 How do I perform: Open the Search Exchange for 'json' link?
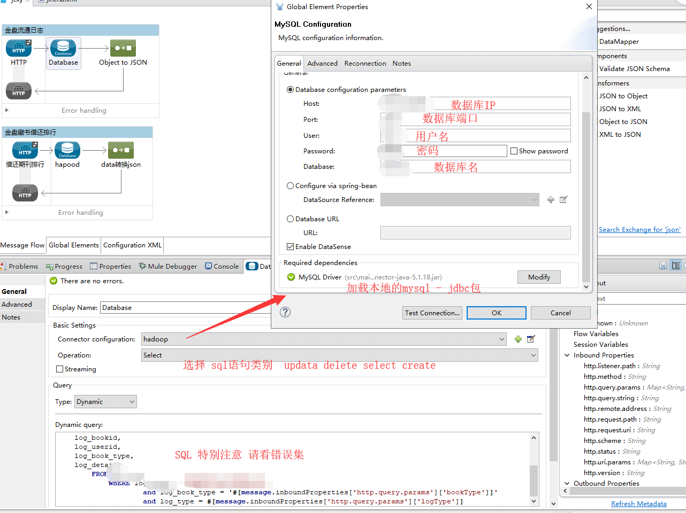[x=639, y=230]
